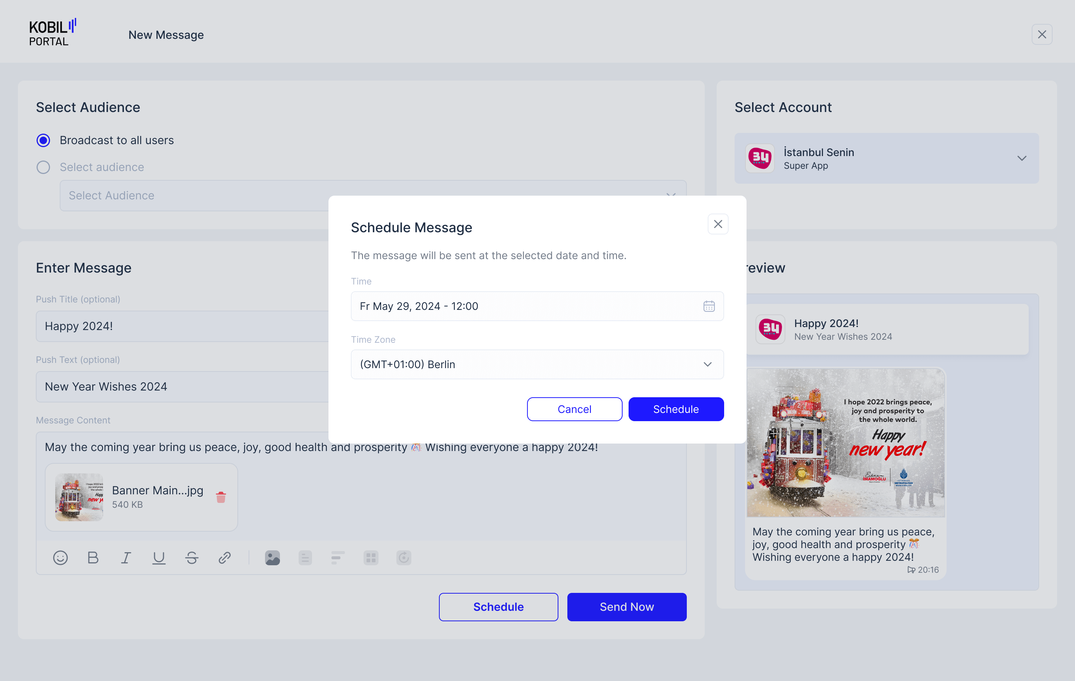
Task: Underline text in message content
Action: coord(159,557)
